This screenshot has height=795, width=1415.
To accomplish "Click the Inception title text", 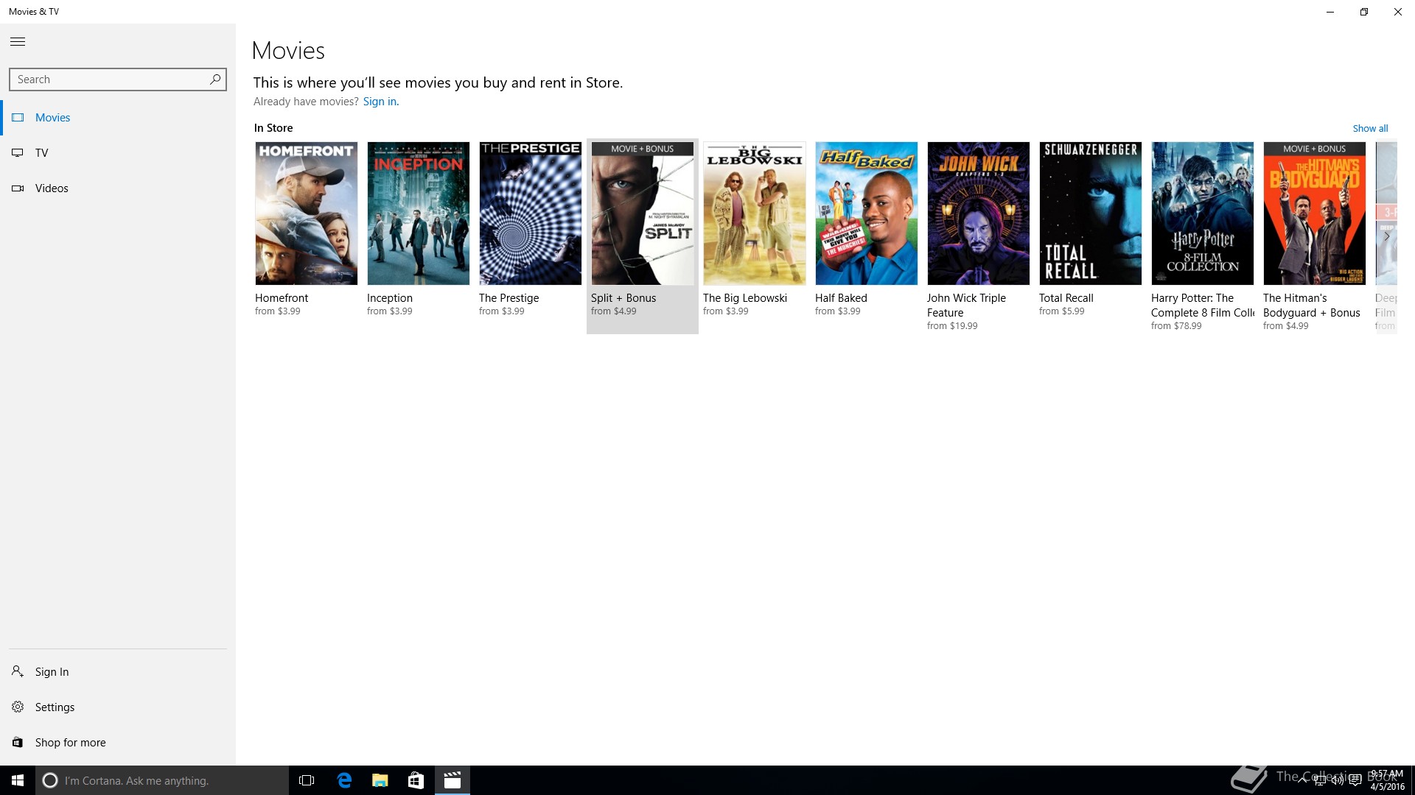I will pyautogui.click(x=390, y=298).
